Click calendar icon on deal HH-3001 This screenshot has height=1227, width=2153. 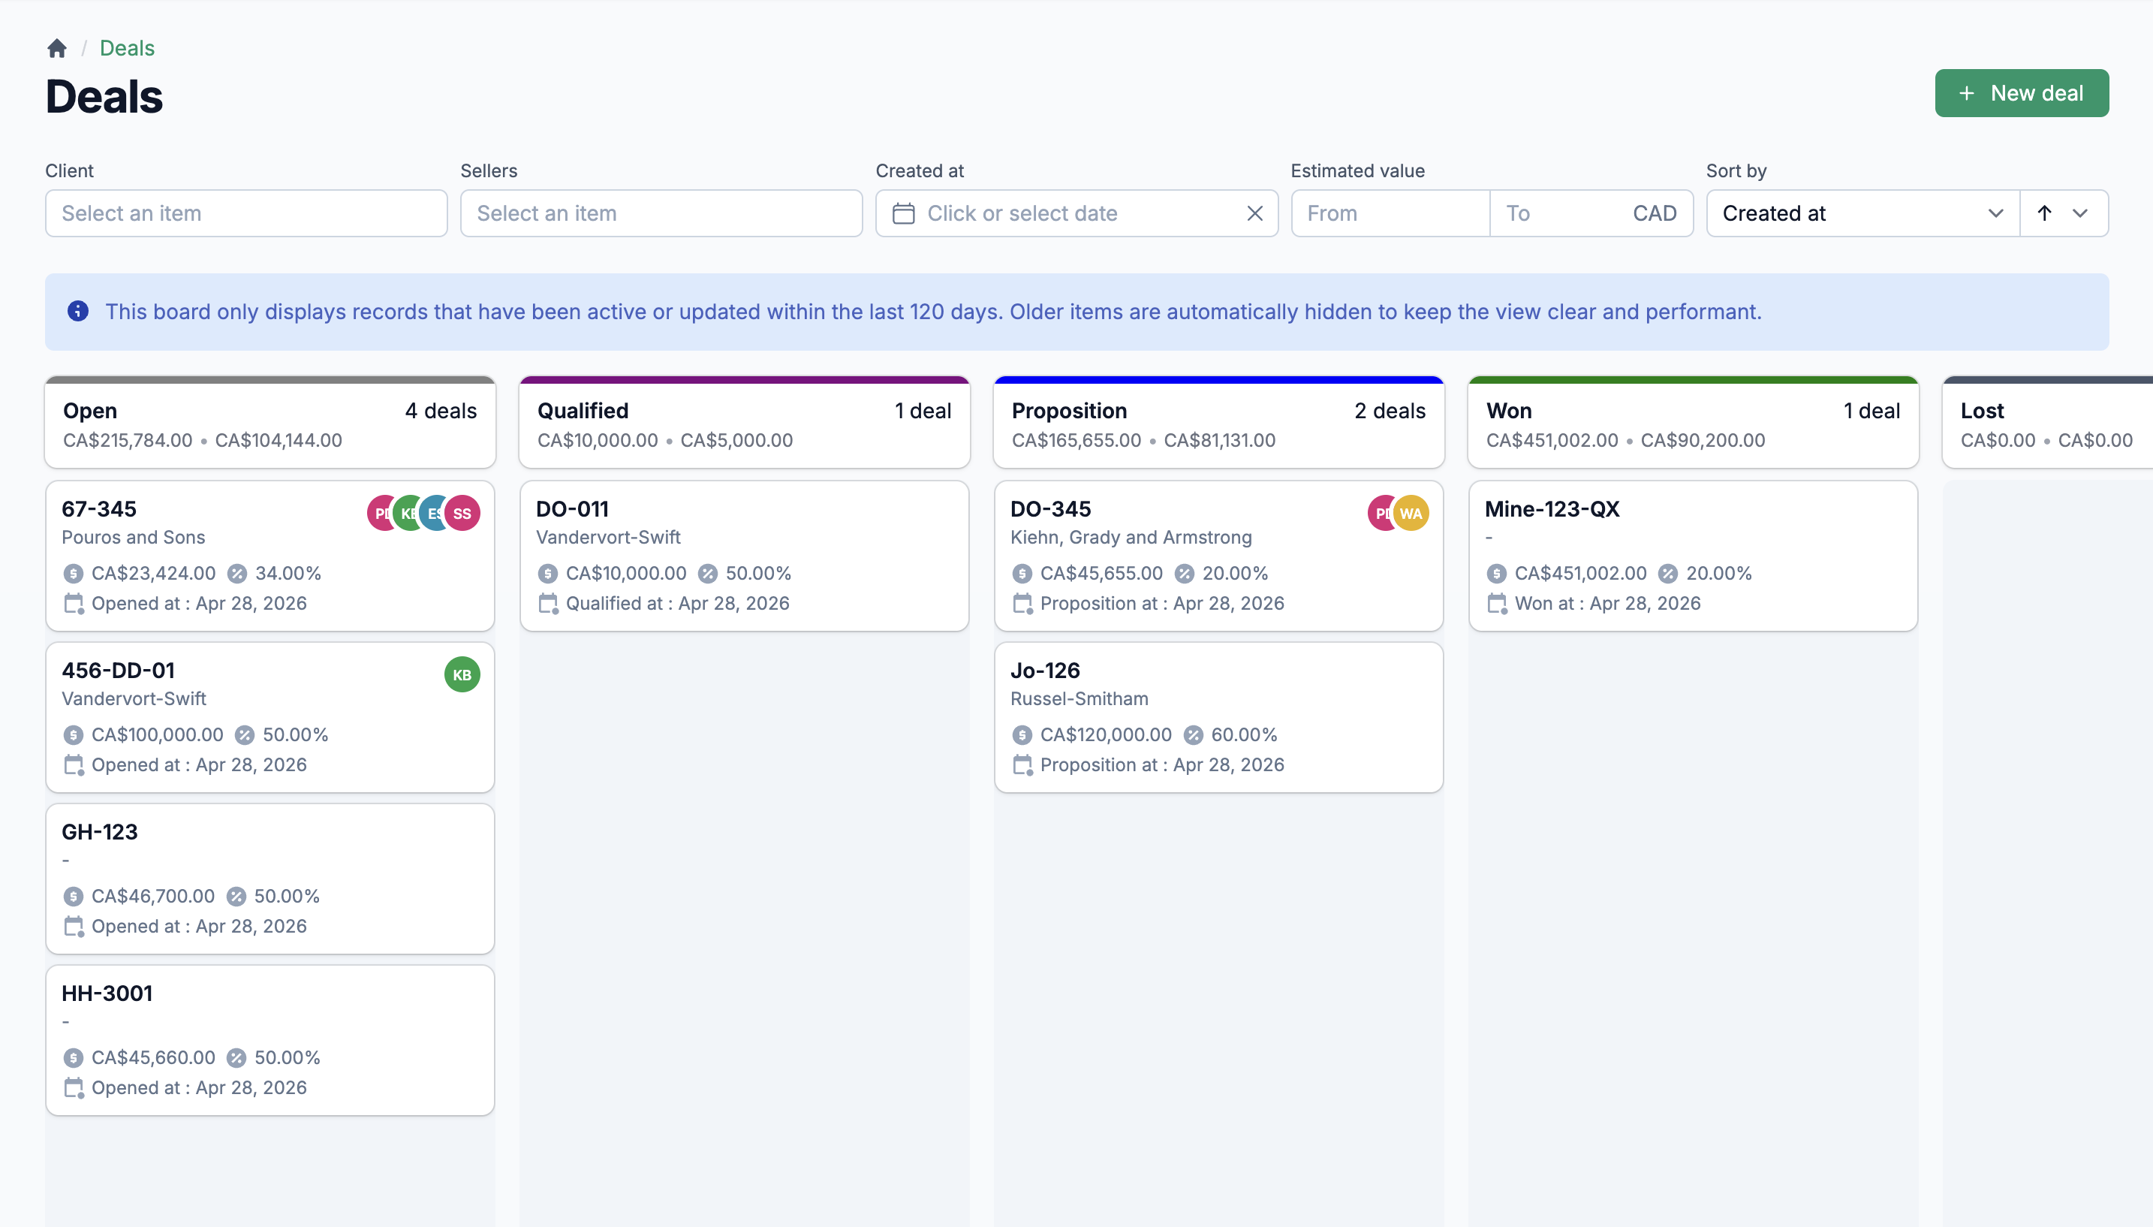[74, 1088]
